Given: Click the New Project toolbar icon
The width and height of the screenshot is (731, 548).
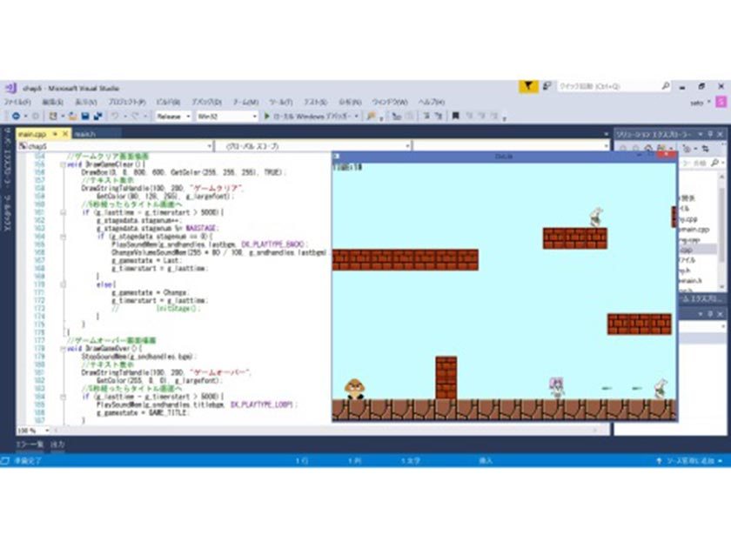Looking at the screenshot, I should tap(53, 116).
